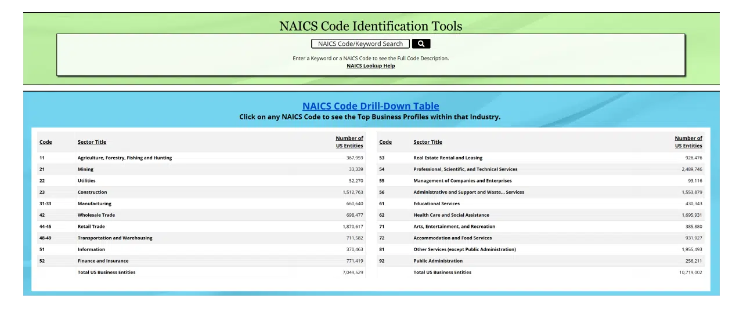Open NAICS code 62
743x309 pixels.
click(382, 215)
